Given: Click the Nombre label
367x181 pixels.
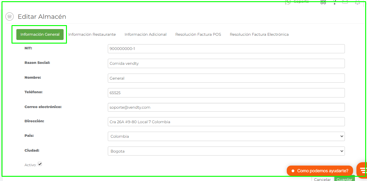Looking at the screenshot, I should tap(33, 77).
